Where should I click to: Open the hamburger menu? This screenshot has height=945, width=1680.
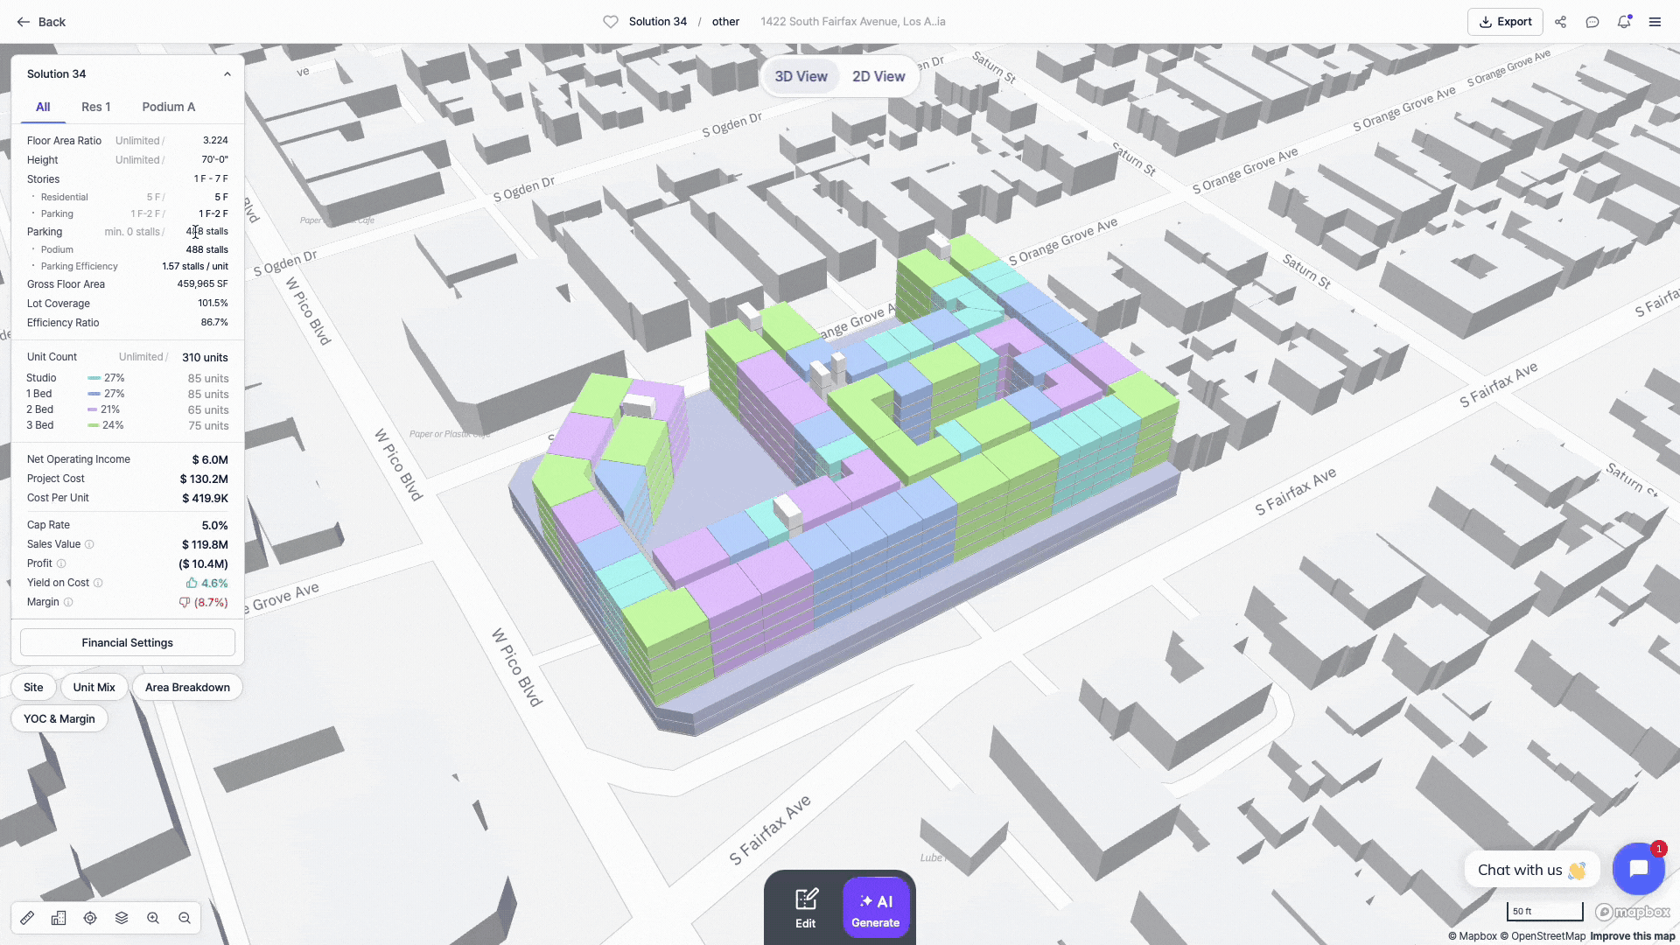1655,22
